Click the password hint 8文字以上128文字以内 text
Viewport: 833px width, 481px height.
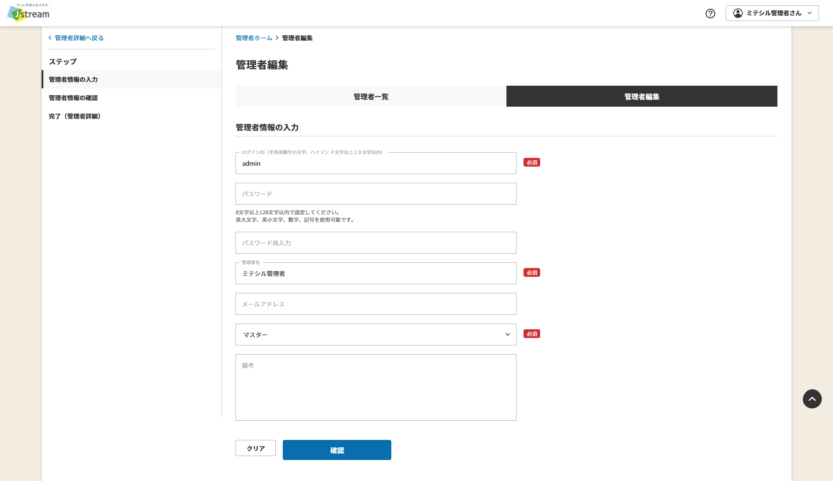point(288,213)
